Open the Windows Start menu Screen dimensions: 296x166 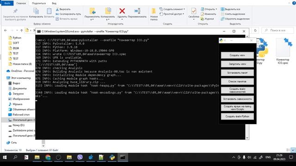(x=5, y=157)
